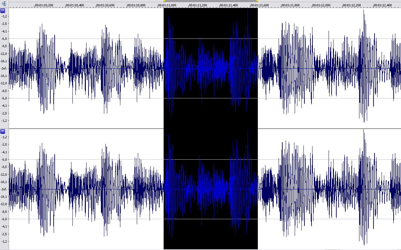Click inside the selected region of the lower channel
The width and height of the screenshot is (401, 250).
[211, 189]
